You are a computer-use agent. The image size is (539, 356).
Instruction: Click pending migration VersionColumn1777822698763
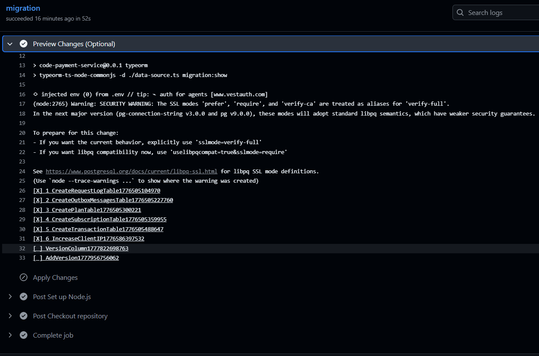click(81, 248)
